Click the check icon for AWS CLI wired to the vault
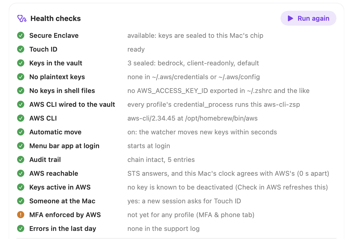The width and height of the screenshot is (353, 240). (x=21, y=104)
